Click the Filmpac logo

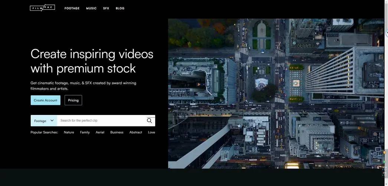click(42, 8)
